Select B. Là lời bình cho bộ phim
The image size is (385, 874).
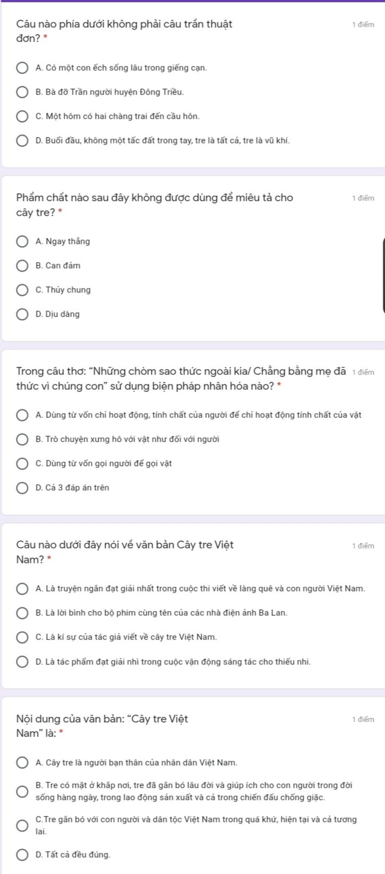coord(22,613)
